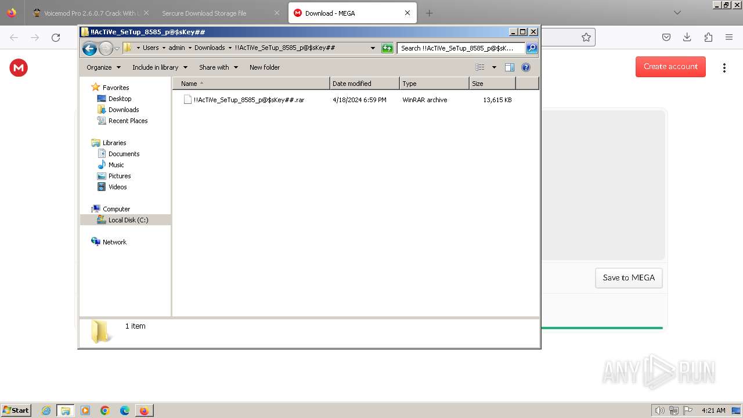Screen dimensions: 743x418
Task: Open Firefox application menu
Action: tap(729, 37)
